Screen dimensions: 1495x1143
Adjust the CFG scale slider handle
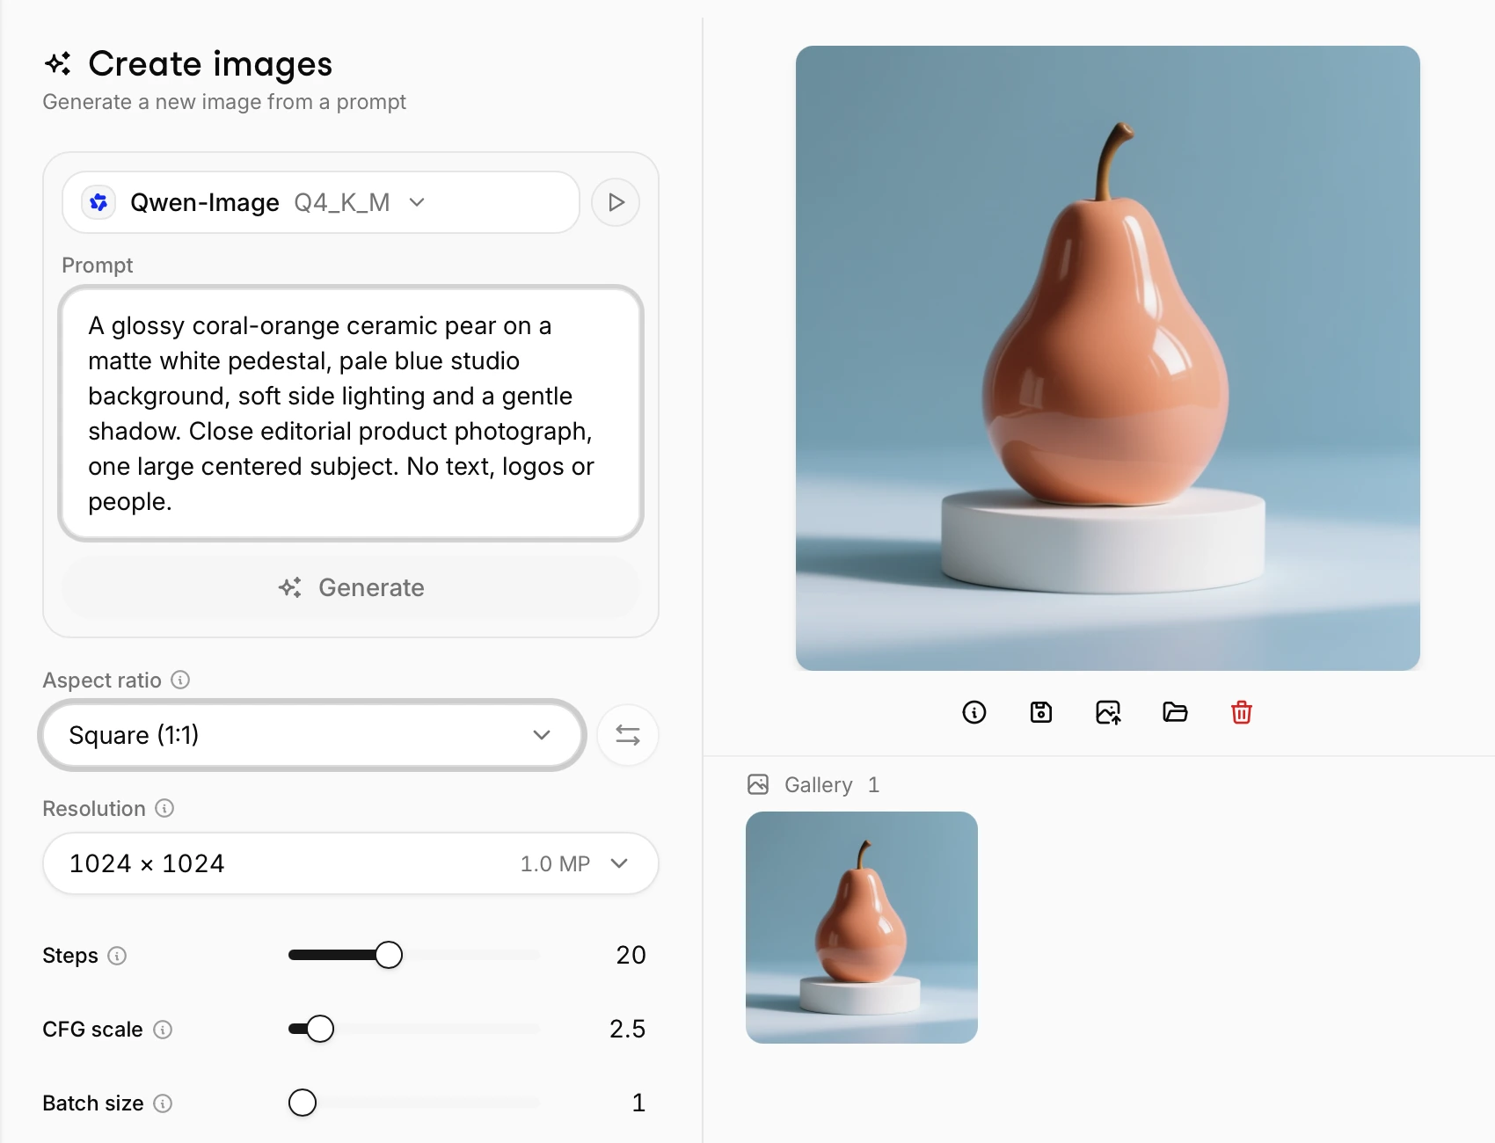pyautogui.click(x=320, y=1029)
